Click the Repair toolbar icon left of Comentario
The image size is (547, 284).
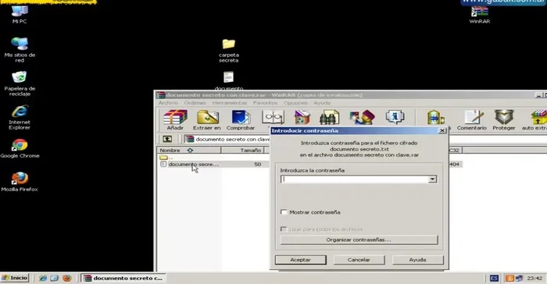(436, 118)
